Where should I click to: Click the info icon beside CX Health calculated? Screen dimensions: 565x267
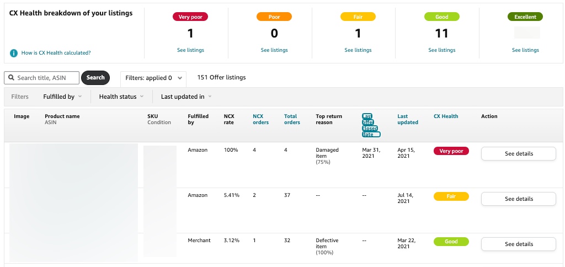(x=14, y=53)
